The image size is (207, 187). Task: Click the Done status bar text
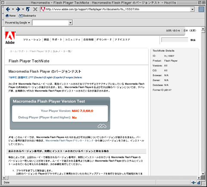tap(6, 183)
